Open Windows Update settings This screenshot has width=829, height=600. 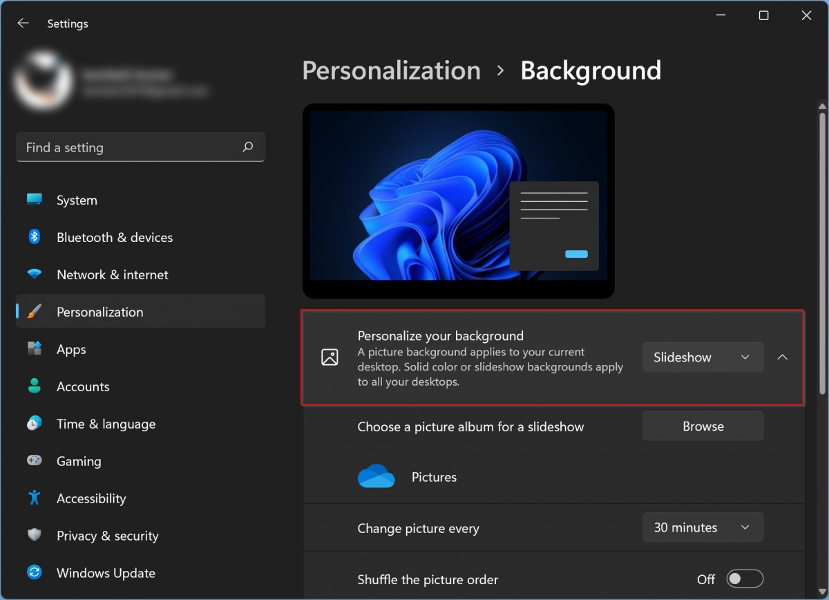coord(140,573)
